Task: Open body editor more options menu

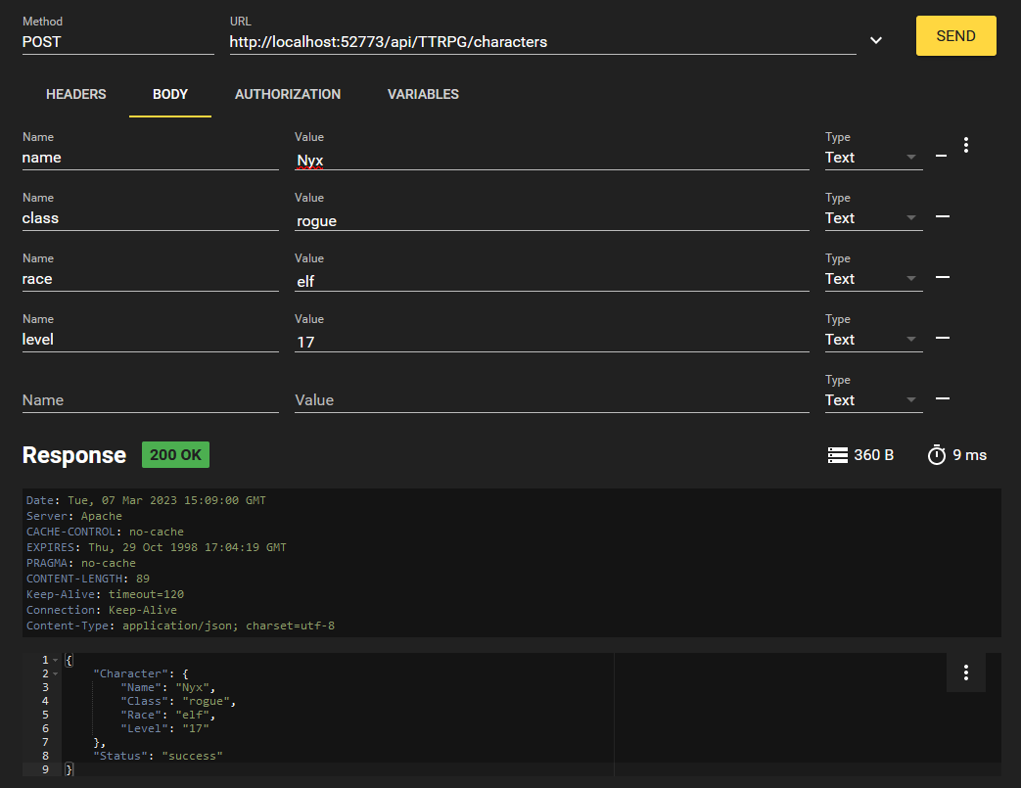Action: click(x=966, y=145)
